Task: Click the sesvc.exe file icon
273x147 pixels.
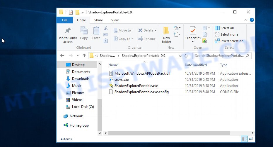Action: click(x=111, y=80)
